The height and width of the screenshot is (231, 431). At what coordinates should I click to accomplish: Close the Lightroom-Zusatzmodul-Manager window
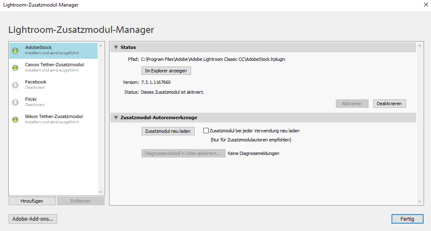pyautogui.click(x=426, y=5)
